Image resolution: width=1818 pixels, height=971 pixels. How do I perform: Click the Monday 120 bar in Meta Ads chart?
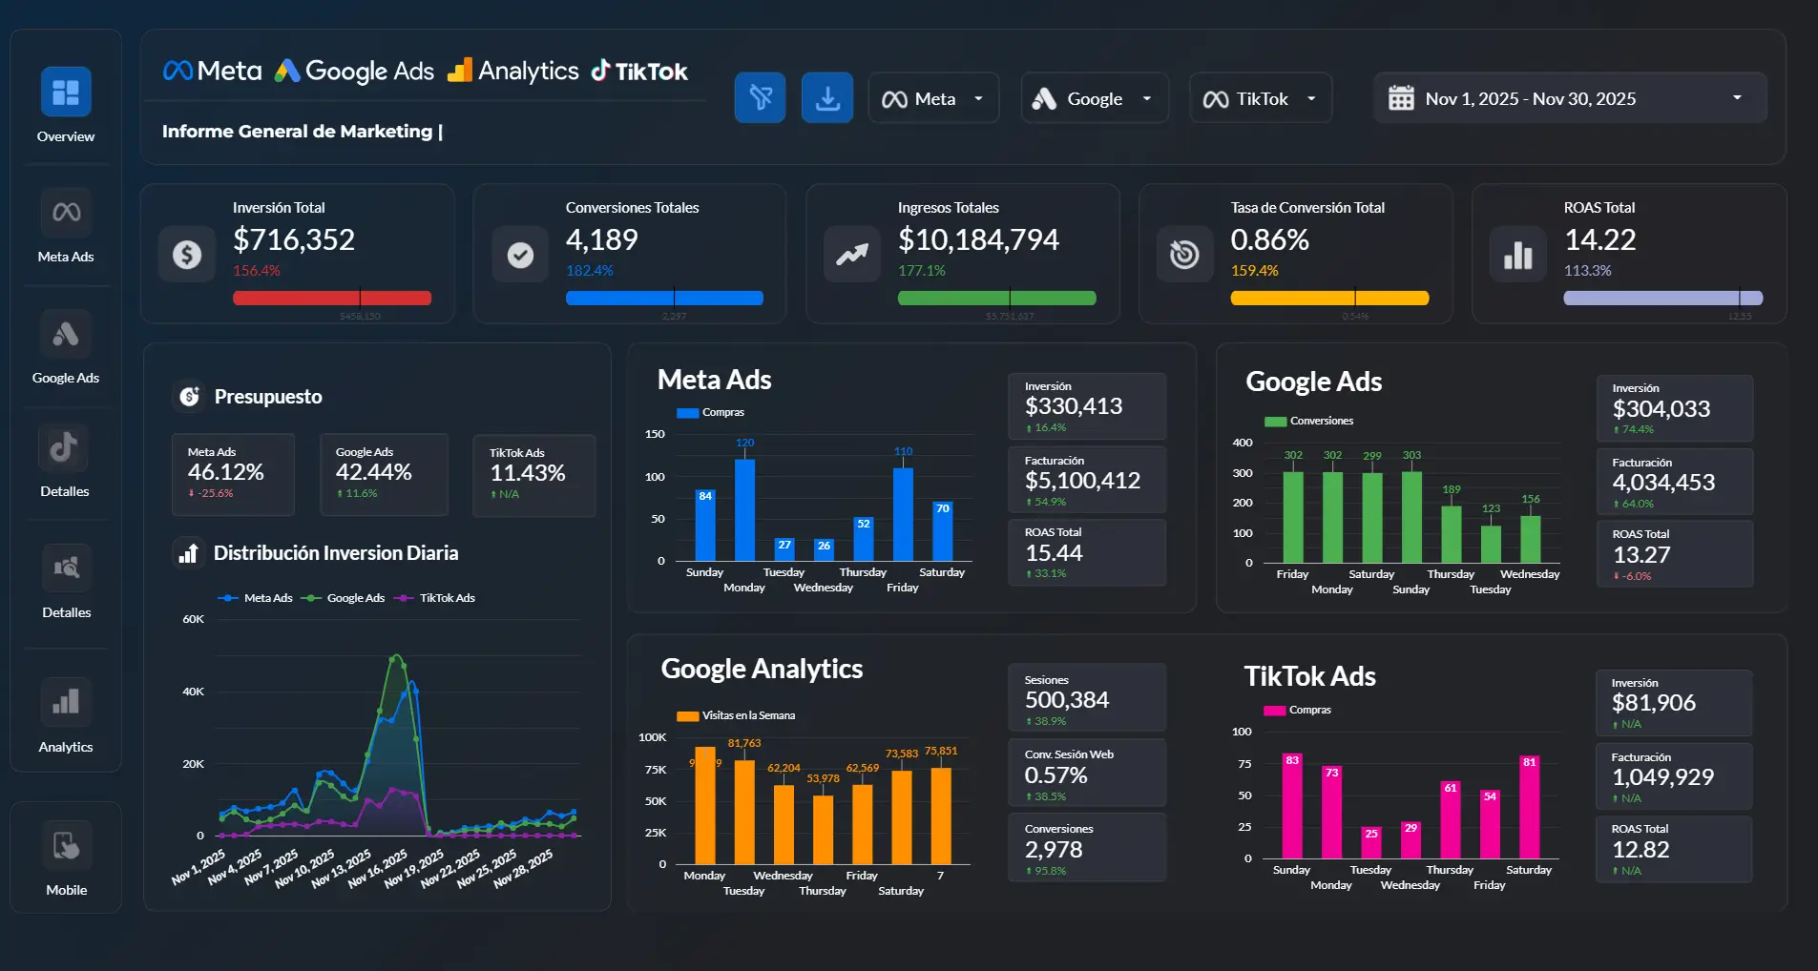[744, 509]
